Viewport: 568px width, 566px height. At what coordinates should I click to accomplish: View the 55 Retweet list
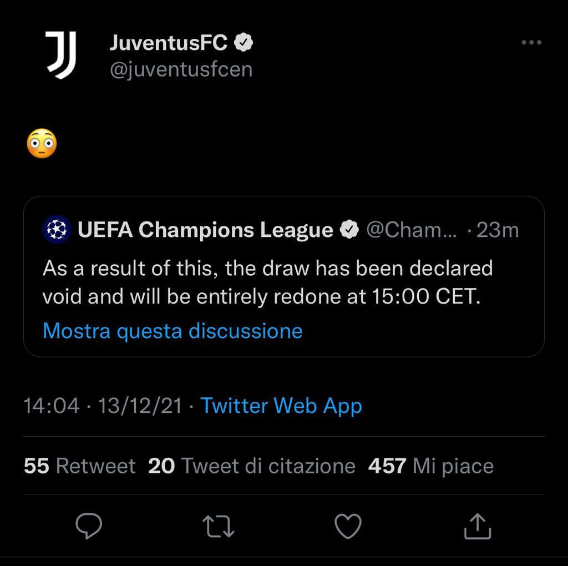tap(79, 466)
